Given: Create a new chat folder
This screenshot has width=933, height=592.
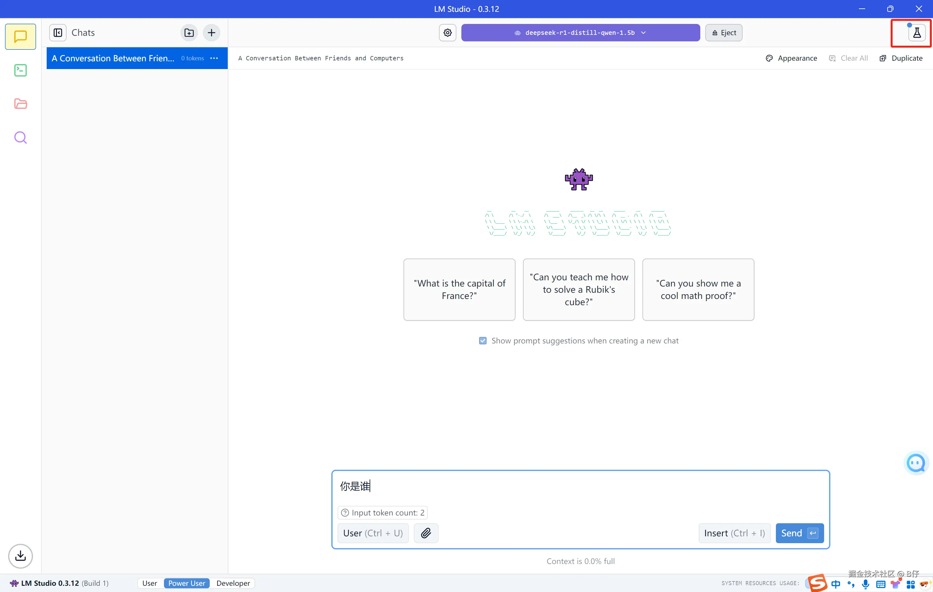Looking at the screenshot, I should [x=189, y=33].
